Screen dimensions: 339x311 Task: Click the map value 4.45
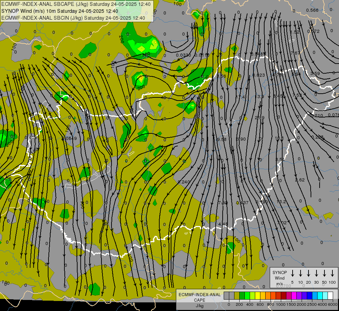pyautogui.click(x=223, y=224)
